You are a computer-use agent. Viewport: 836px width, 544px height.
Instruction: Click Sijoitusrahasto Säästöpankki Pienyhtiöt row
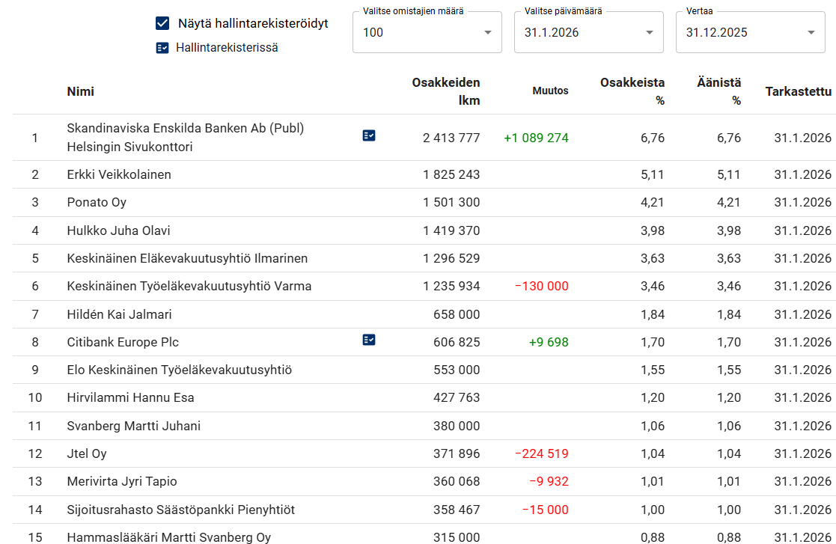pyautogui.click(x=180, y=510)
